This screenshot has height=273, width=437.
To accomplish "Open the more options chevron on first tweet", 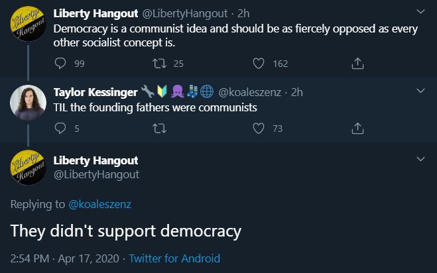I will point(420,12).
